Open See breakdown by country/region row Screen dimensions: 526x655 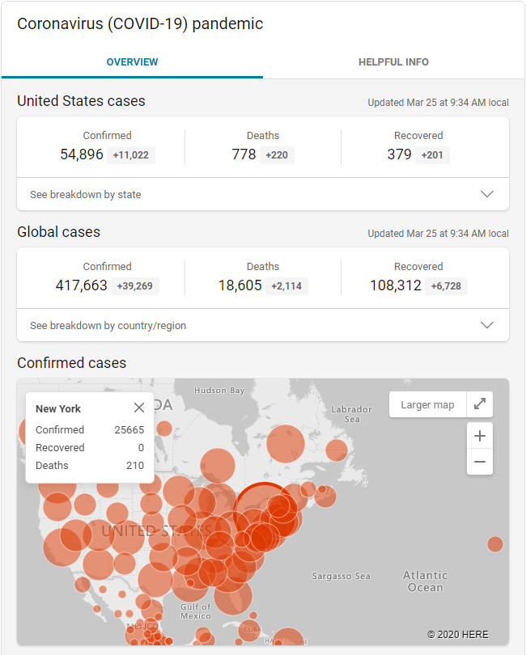click(x=108, y=325)
